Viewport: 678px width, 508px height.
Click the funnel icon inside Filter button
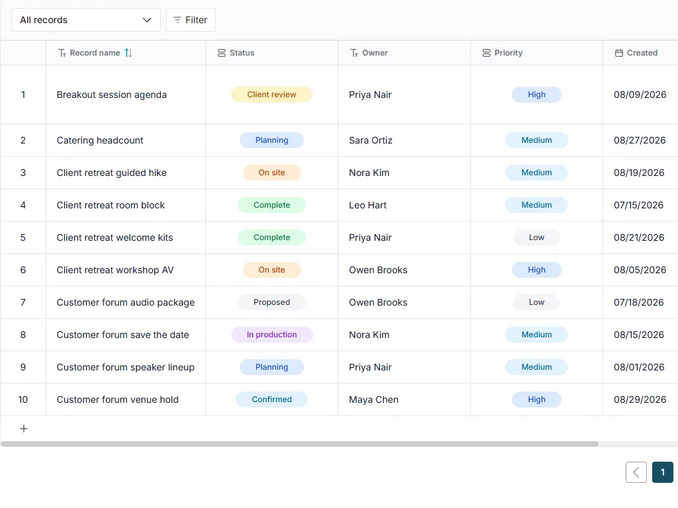click(x=177, y=20)
